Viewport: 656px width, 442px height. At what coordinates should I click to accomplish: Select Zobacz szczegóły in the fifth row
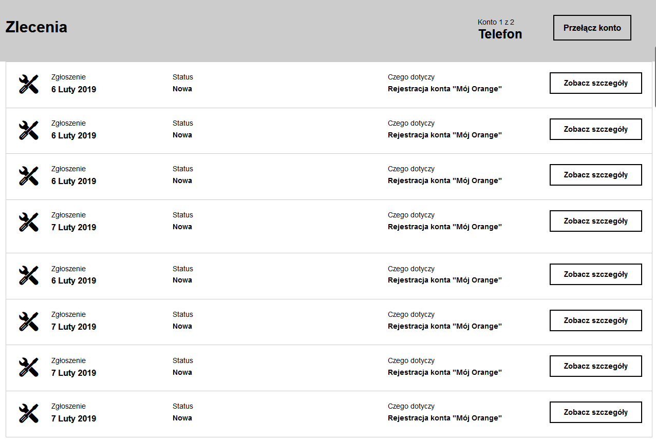pyautogui.click(x=595, y=274)
